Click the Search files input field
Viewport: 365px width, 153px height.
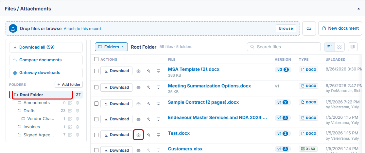tap(284, 47)
